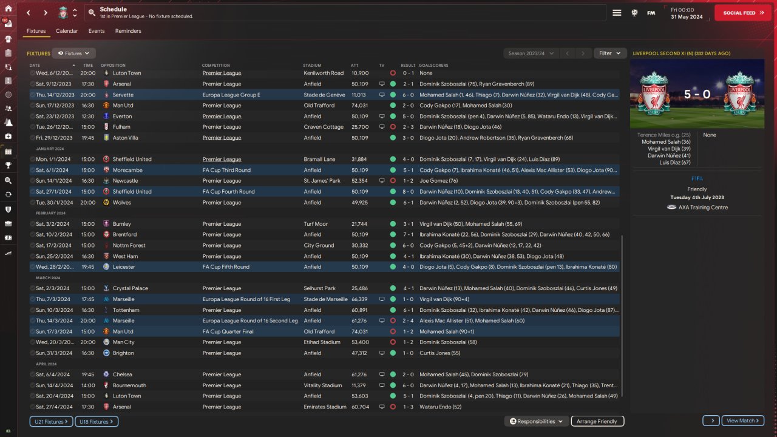Image resolution: width=777 pixels, height=437 pixels.
Task: Open the Staff people icon in sidebar
Action: point(8,109)
